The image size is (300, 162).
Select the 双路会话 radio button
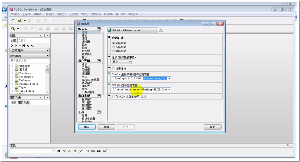click(x=113, y=47)
